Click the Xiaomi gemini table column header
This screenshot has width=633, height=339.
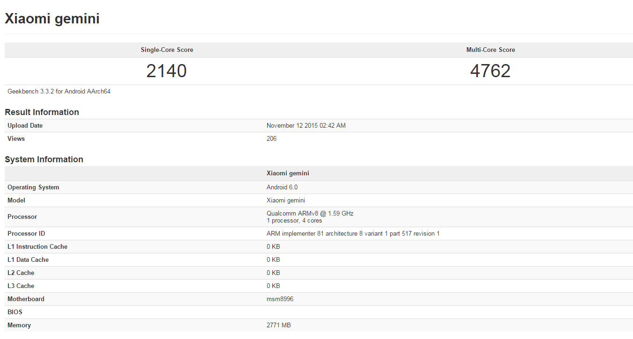pos(288,173)
